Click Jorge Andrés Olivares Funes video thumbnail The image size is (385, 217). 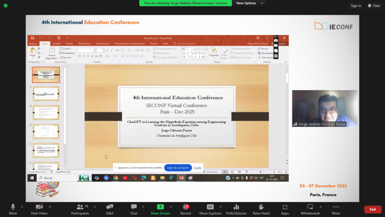324,108
